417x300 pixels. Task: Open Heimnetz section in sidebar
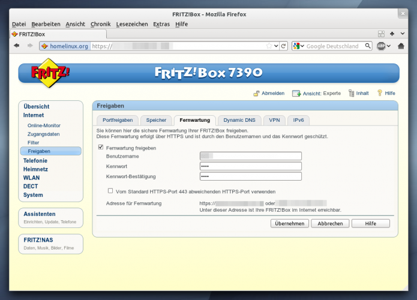35,169
